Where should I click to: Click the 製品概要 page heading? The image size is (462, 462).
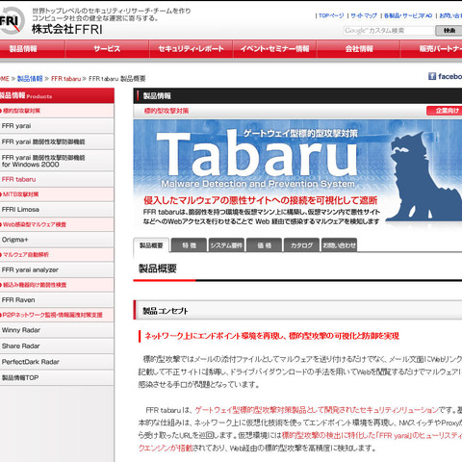tap(158, 269)
